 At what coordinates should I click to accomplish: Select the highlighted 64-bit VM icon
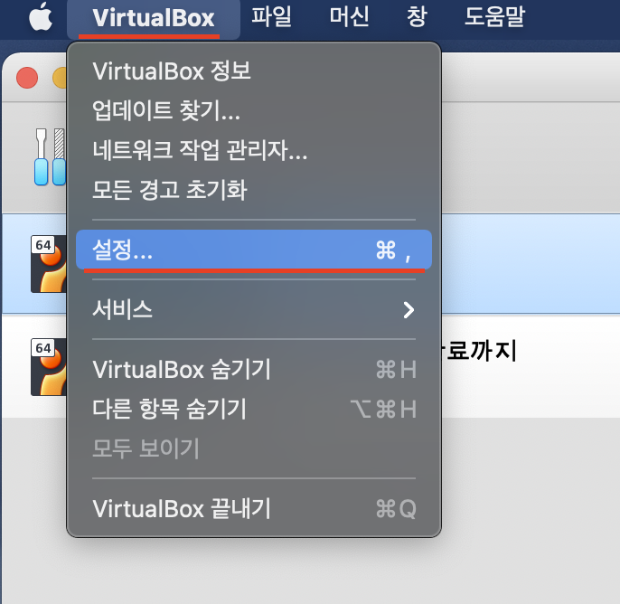[x=48, y=264]
